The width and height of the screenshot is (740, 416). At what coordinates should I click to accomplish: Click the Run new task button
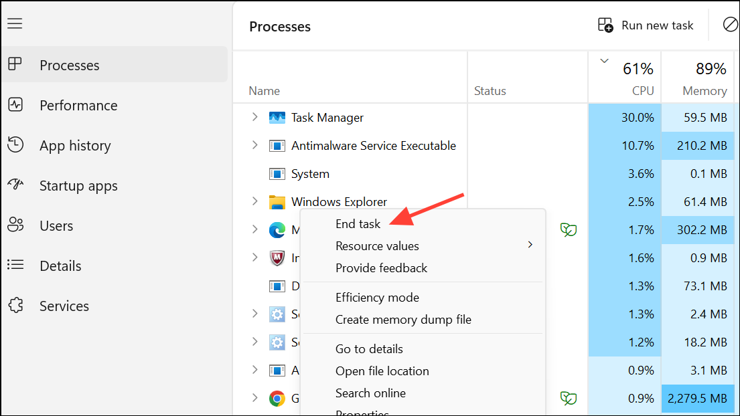[646, 25]
